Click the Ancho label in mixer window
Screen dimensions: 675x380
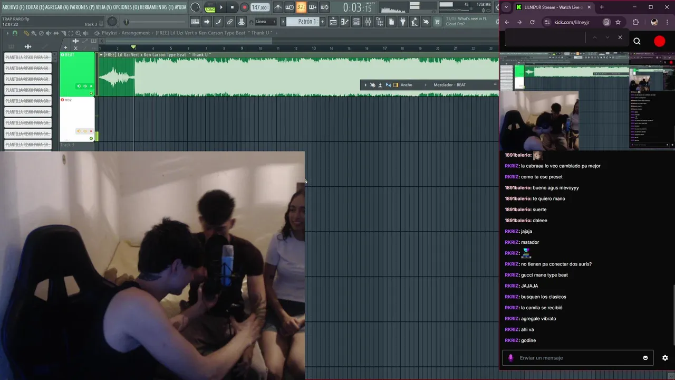tap(406, 85)
